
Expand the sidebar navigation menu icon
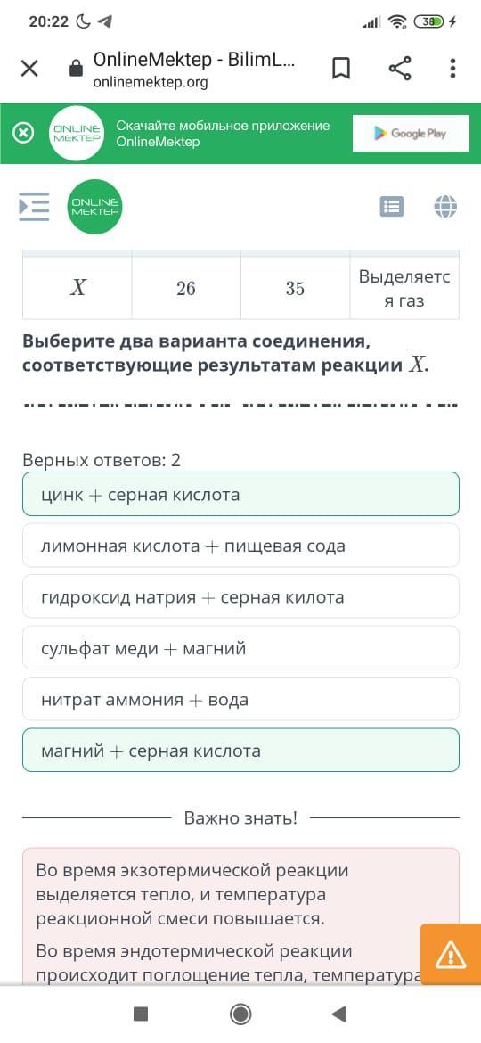point(34,207)
